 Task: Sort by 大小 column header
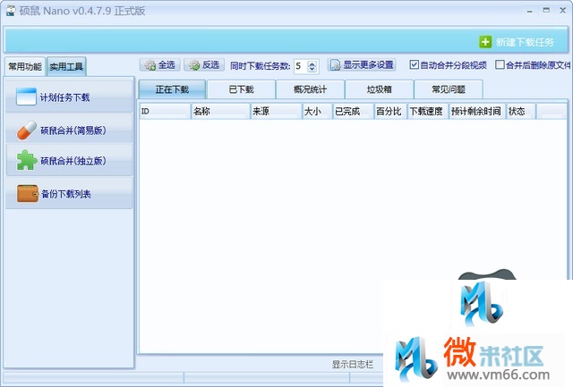317,111
